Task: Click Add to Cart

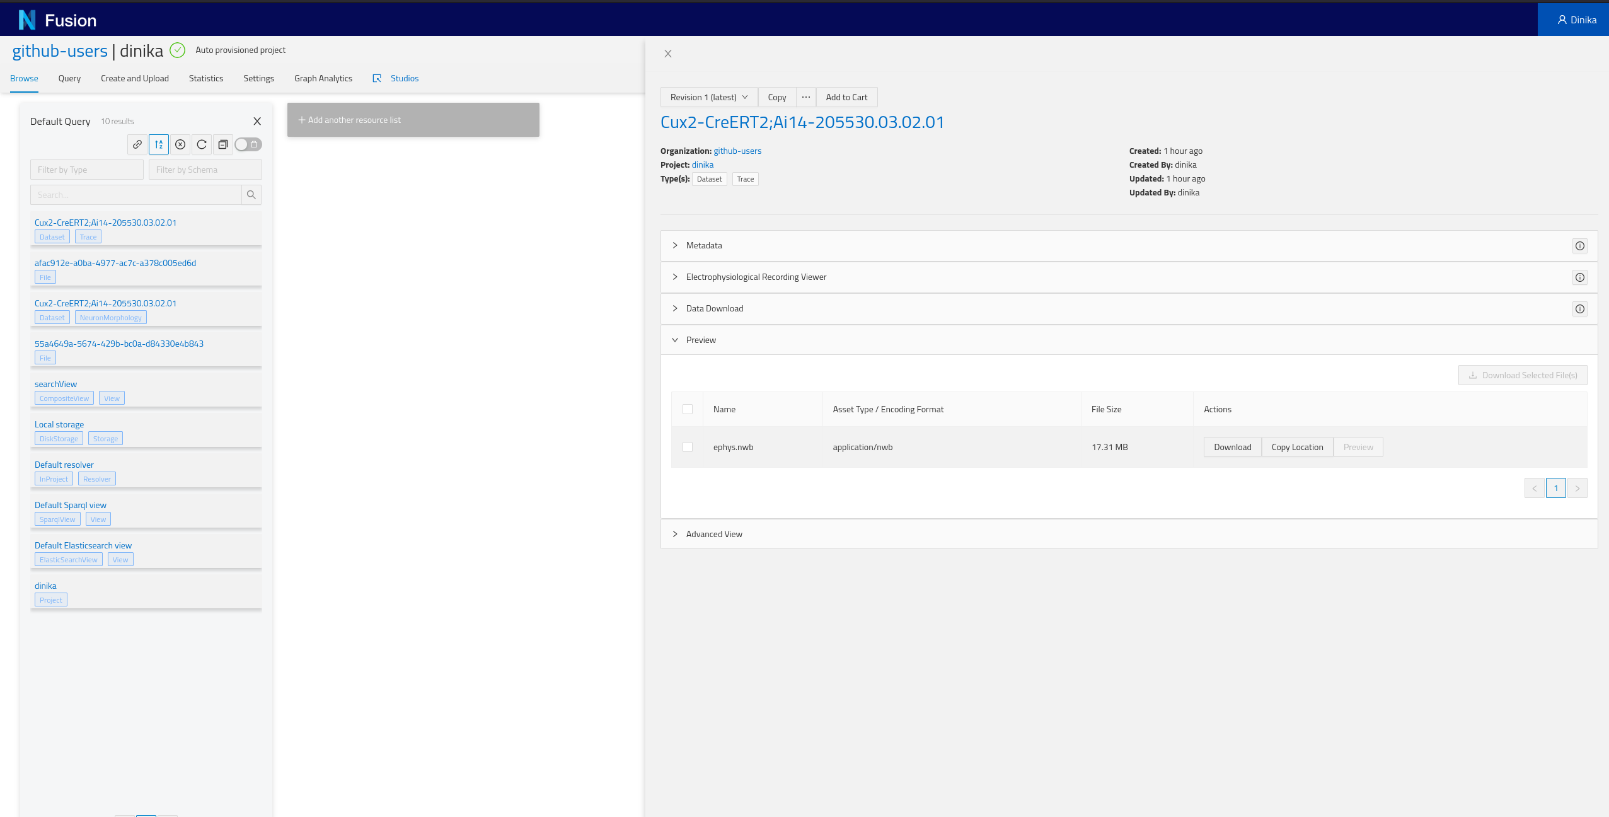Action: pyautogui.click(x=846, y=97)
